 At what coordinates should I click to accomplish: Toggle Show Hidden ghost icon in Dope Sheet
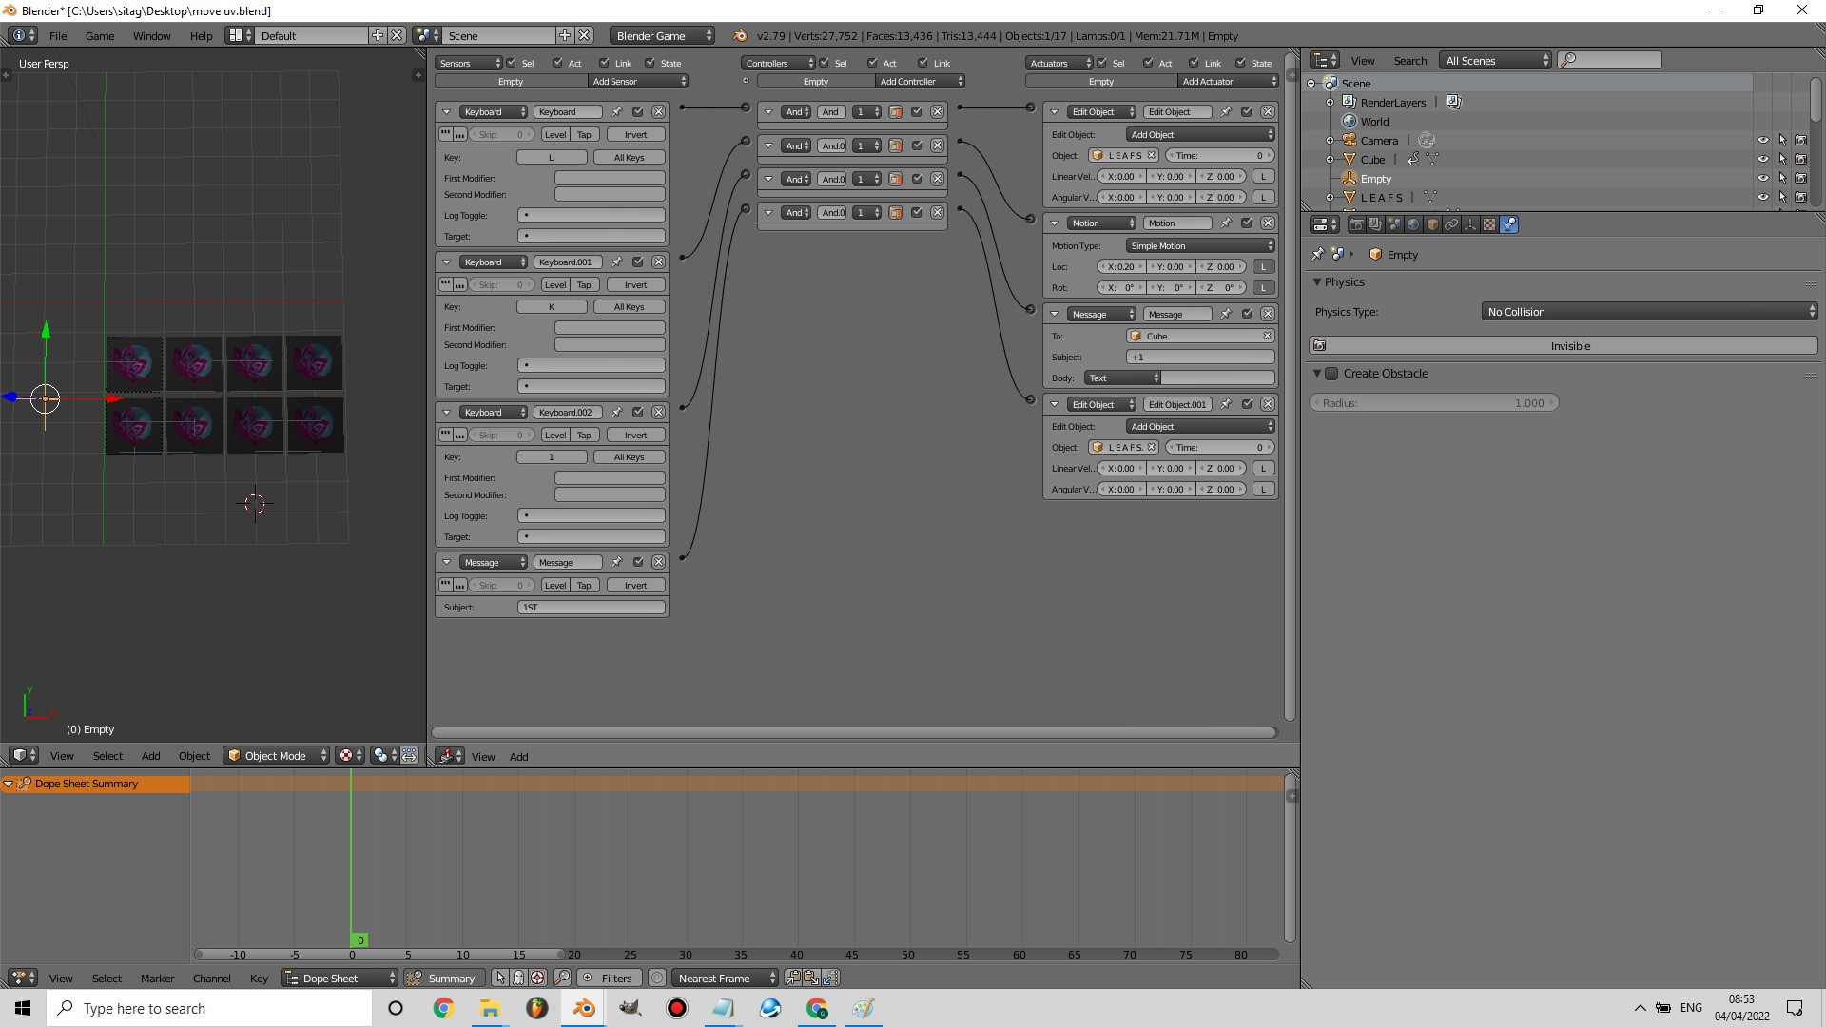click(x=518, y=978)
